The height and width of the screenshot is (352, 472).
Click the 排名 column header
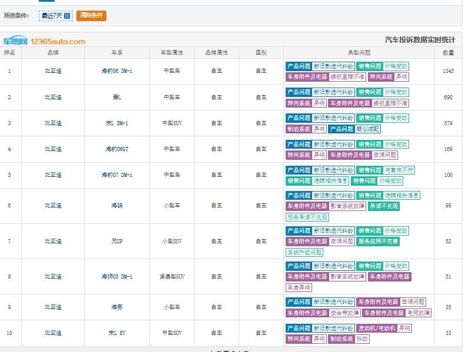pos(9,53)
